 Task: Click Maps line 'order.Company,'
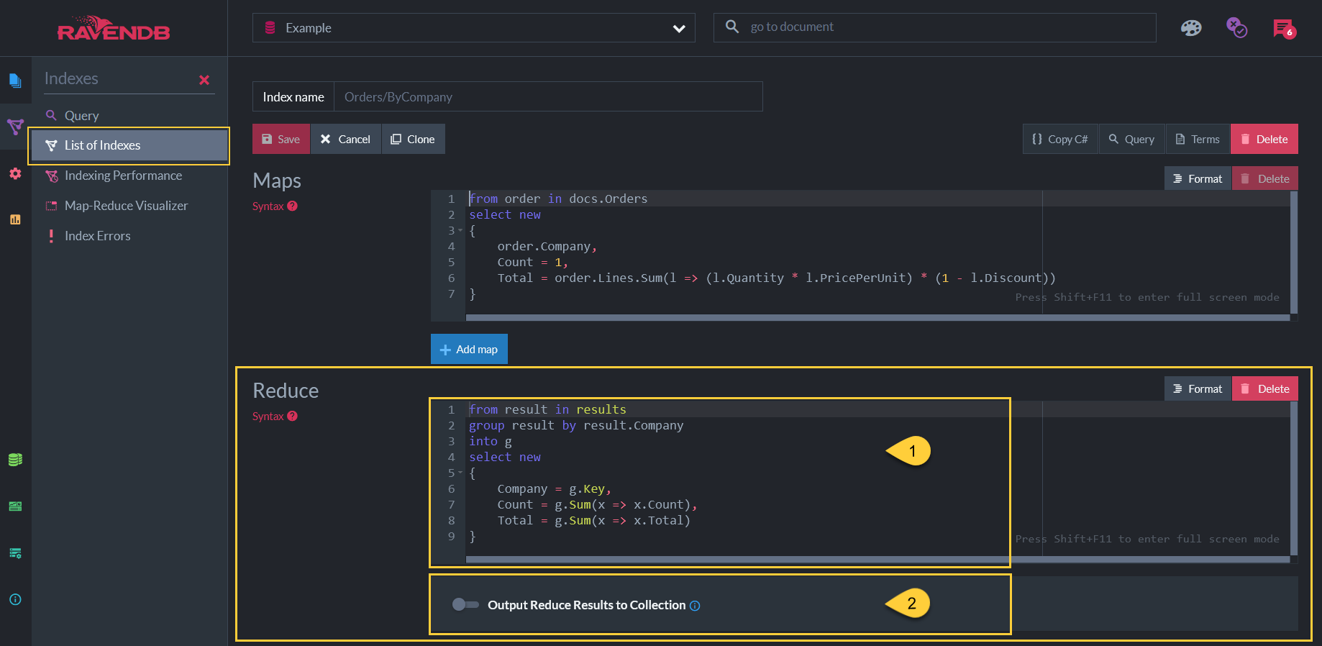[x=547, y=246]
